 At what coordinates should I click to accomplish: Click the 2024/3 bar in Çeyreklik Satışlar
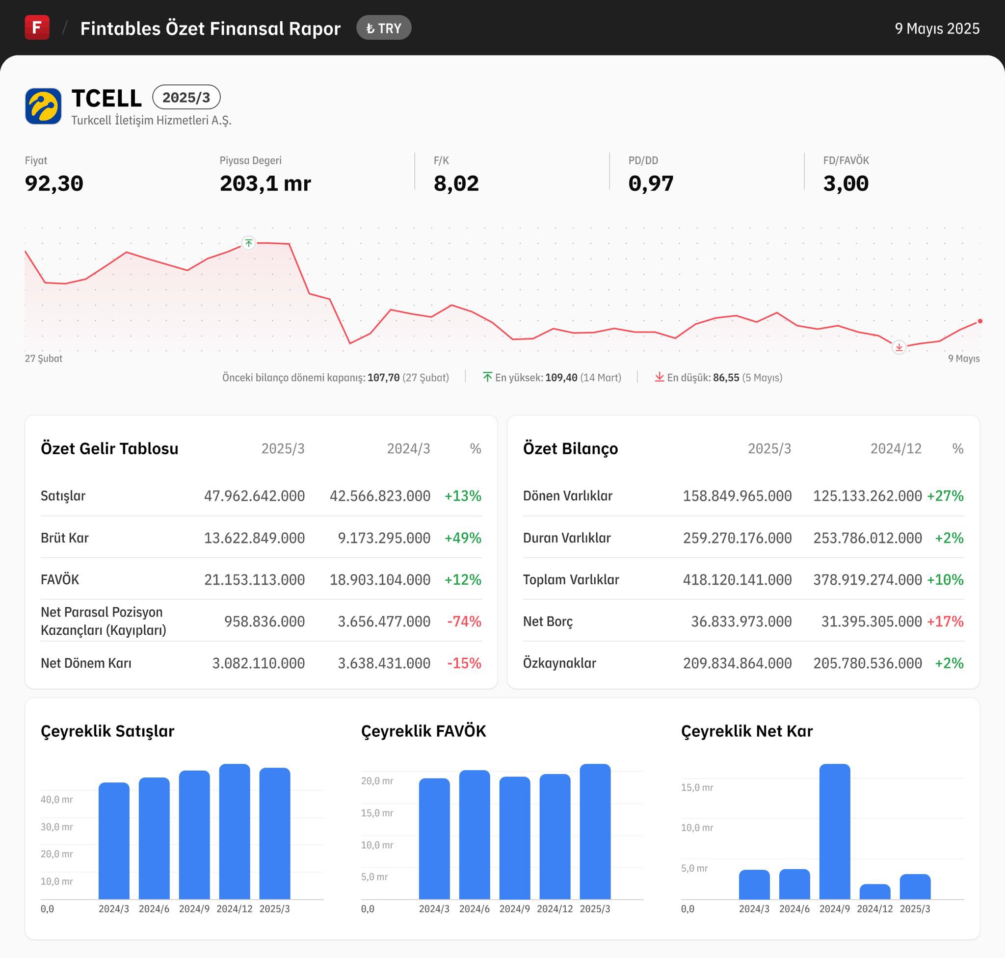[114, 841]
